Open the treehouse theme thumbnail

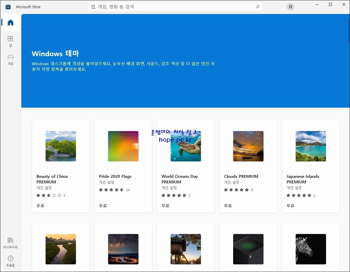(186, 249)
